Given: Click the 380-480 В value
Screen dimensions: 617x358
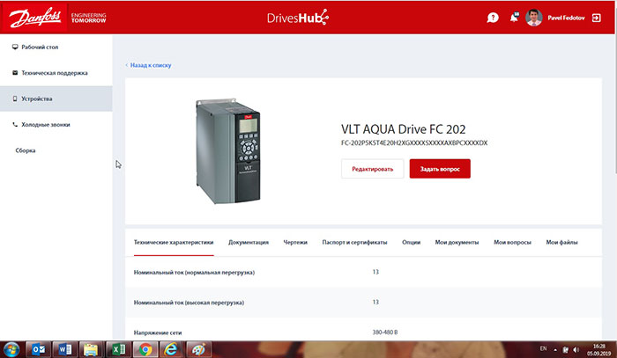Looking at the screenshot, I should (385, 332).
